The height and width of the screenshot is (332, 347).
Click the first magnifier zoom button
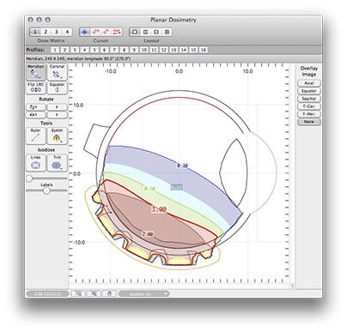78,293
